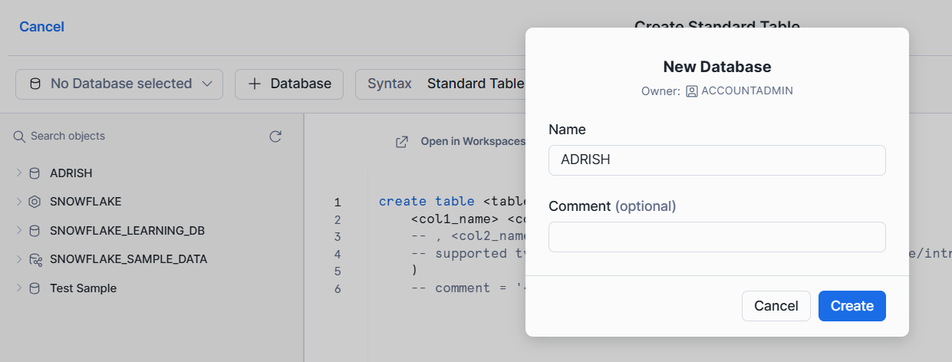This screenshot has height=362, width=952.
Task: Open the No Database selected dropdown
Action: 119,84
